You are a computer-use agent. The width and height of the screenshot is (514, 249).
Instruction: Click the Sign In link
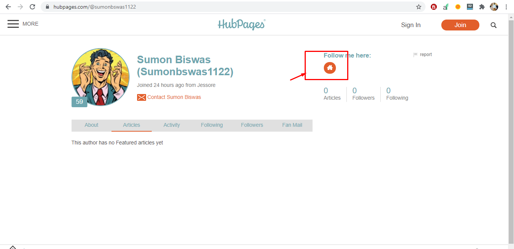tap(411, 25)
